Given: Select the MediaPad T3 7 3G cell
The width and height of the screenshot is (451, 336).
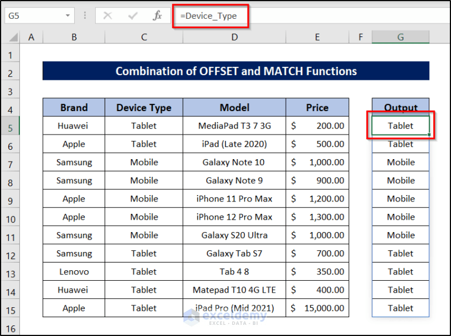Looking at the screenshot, I should pyautogui.click(x=235, y=126).
